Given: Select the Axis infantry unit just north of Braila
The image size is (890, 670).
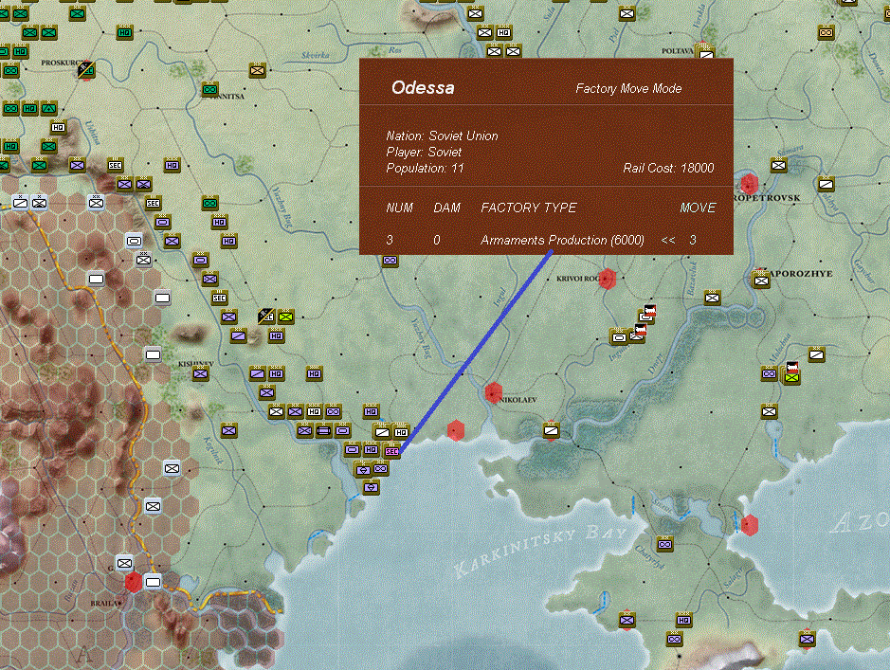Looking at the screenshot, I should coord(124,563).
